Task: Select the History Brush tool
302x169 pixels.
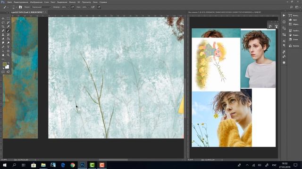Action: (8, 35)
